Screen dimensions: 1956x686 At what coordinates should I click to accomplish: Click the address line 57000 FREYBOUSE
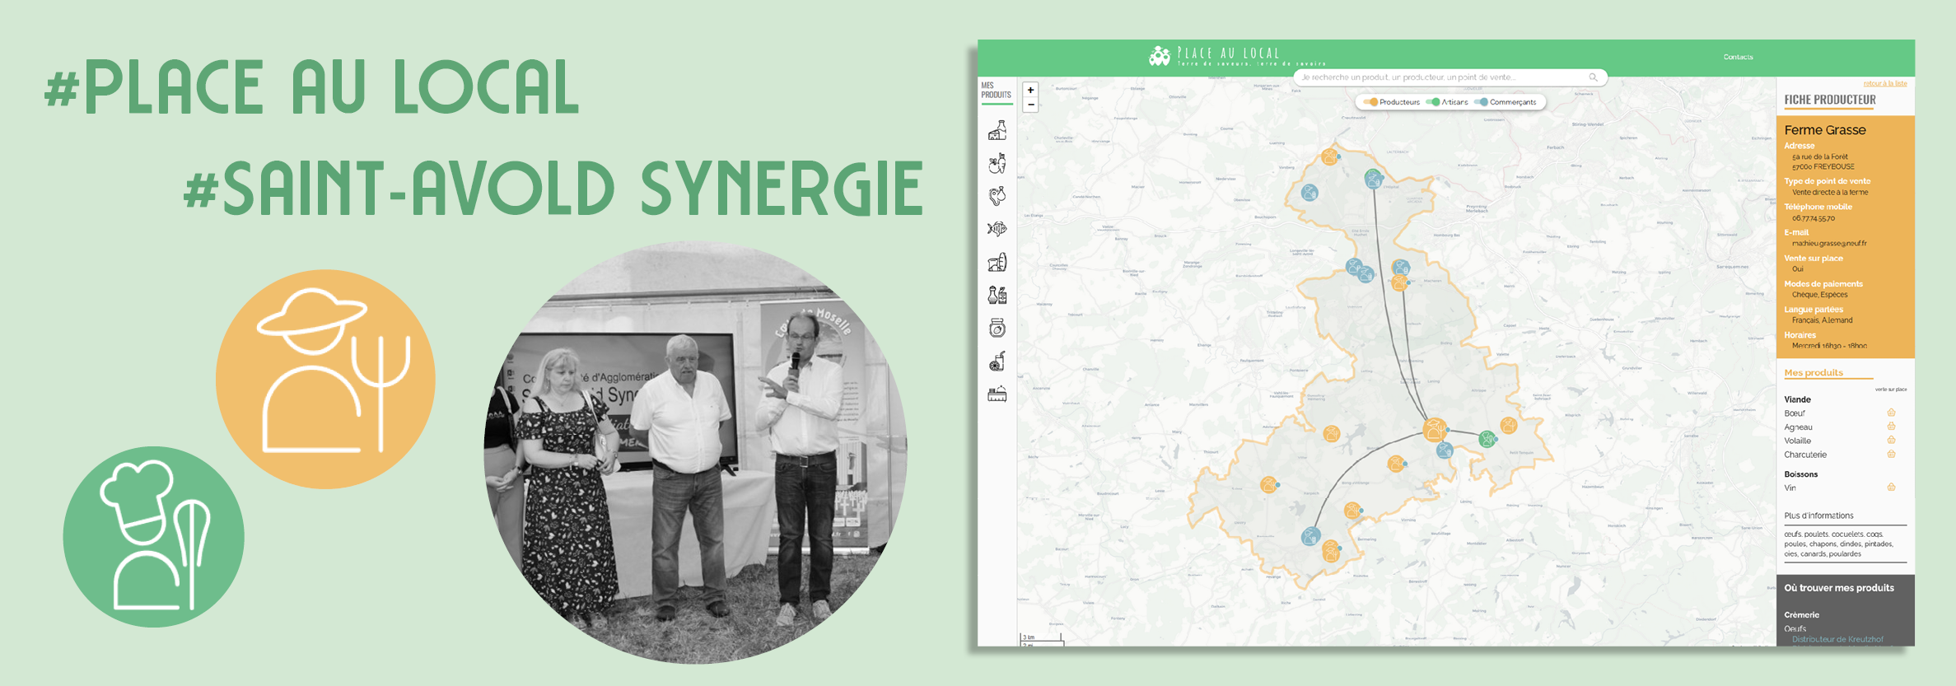coord(1823,166)
